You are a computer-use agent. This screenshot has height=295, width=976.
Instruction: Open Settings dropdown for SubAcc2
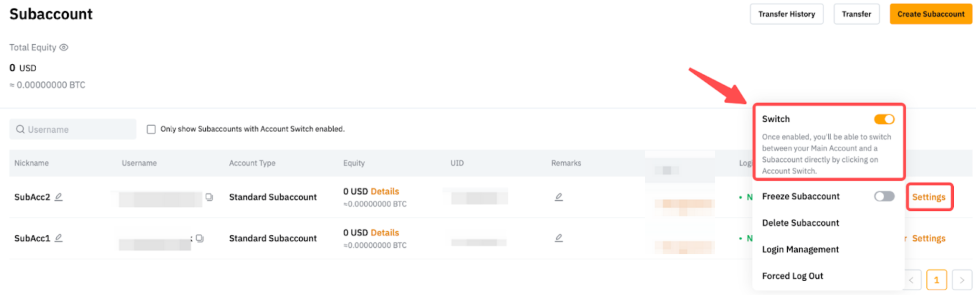928,197
